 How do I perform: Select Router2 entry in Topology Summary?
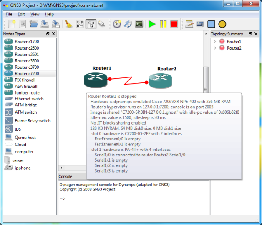pyautogui.click(x=234, y=48)
